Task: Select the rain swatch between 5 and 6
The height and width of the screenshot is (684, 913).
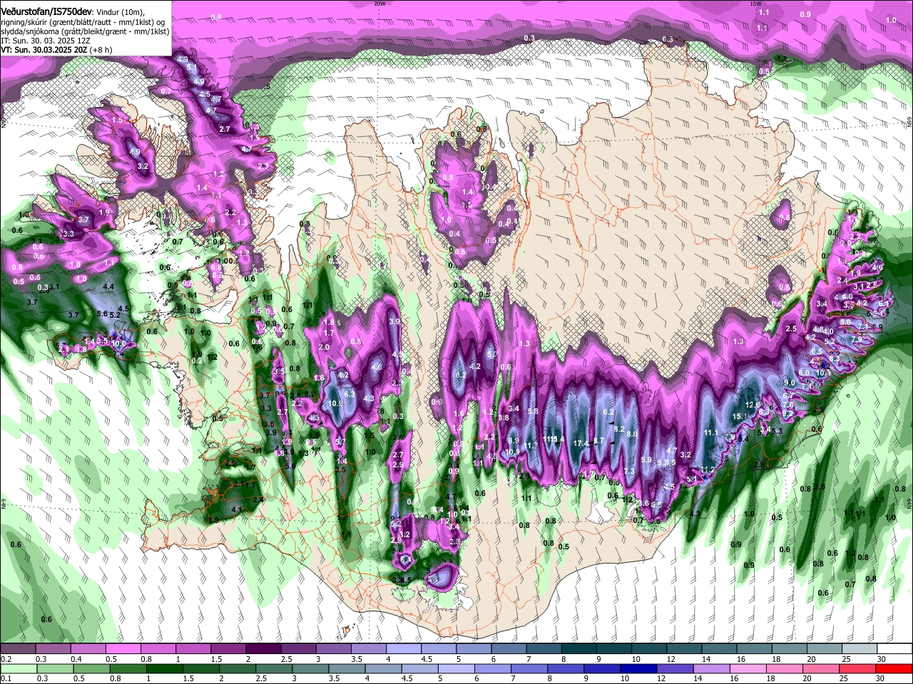Action: (x=456, y=669)
